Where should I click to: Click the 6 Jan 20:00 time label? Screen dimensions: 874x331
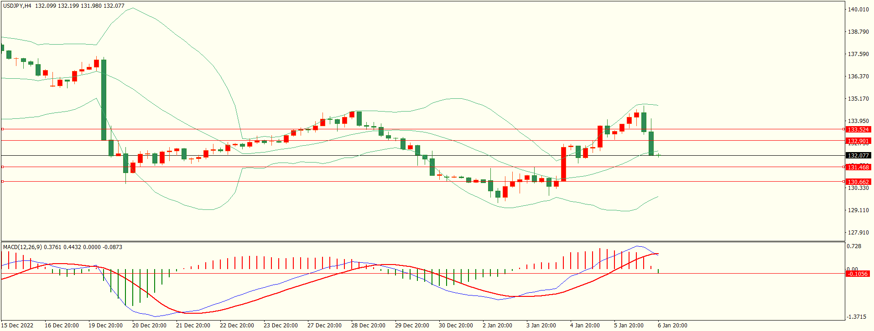tap(672, 326)
